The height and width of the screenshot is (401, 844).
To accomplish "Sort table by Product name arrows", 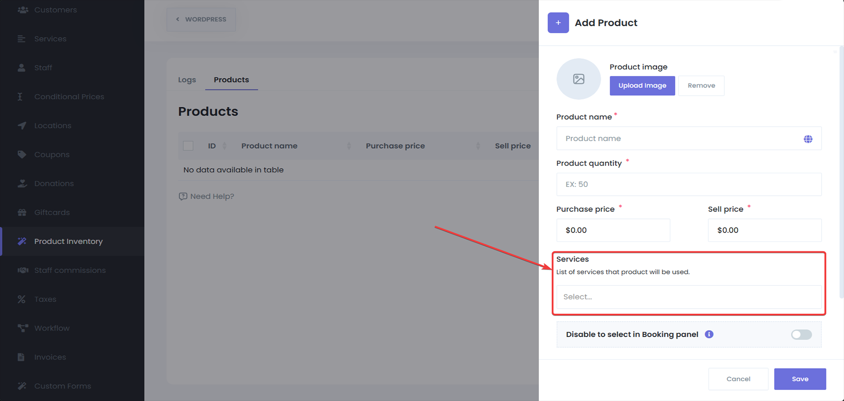I will click(349, 146).
